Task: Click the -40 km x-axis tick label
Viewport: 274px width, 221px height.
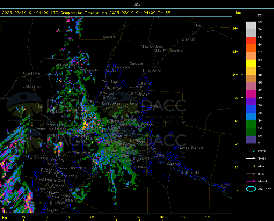Action: [22, 217]
